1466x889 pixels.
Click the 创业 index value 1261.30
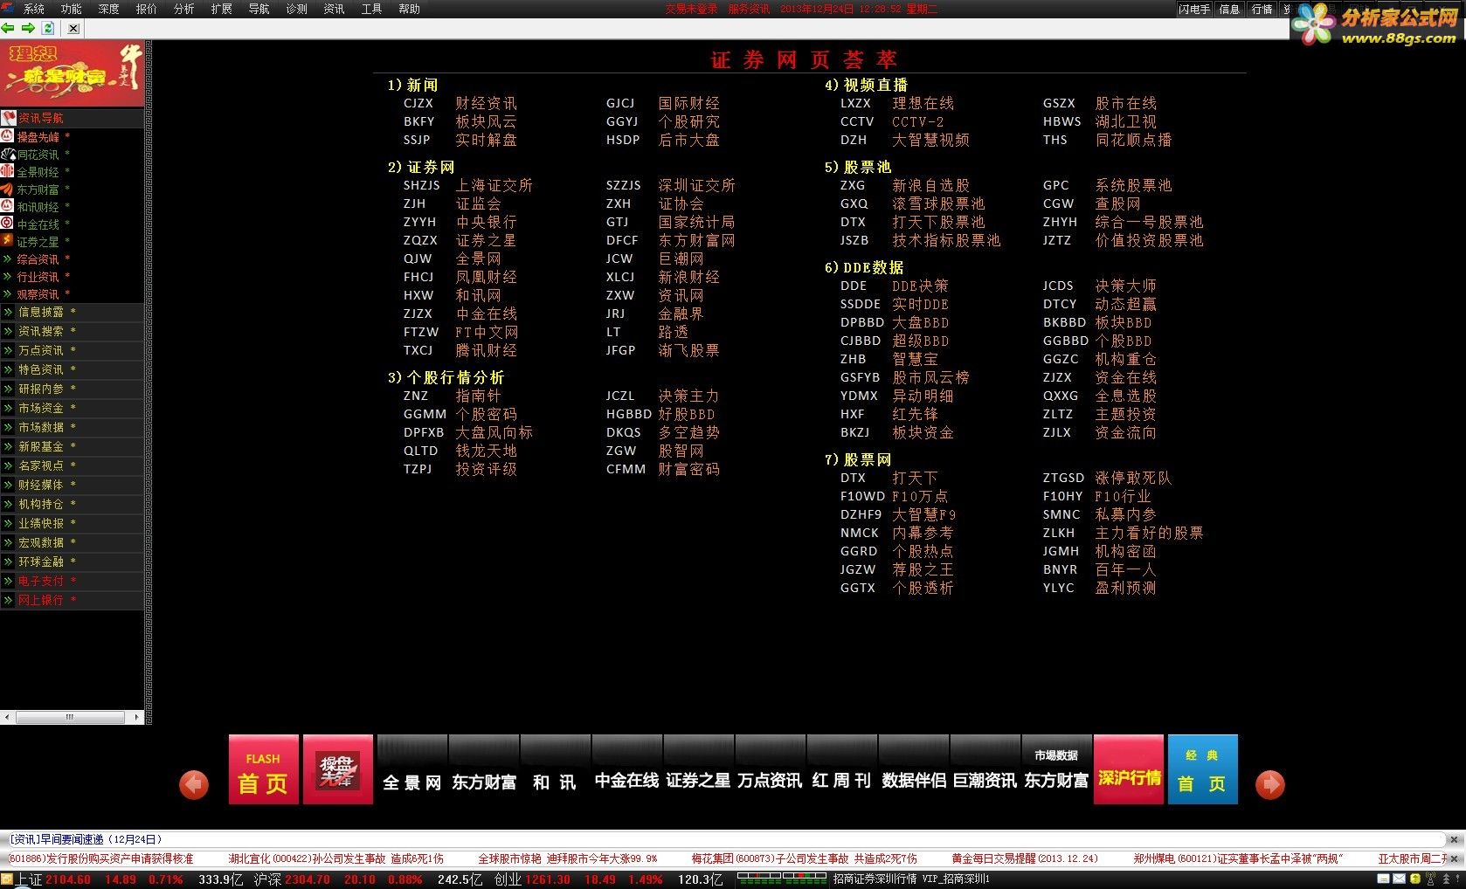pos(548,879)
